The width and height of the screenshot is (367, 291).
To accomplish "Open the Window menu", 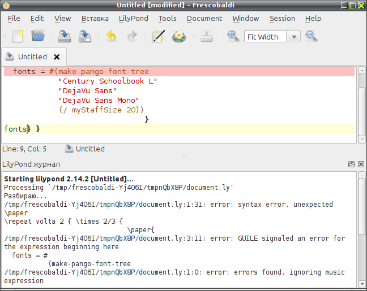I will (x=246, y=19).
